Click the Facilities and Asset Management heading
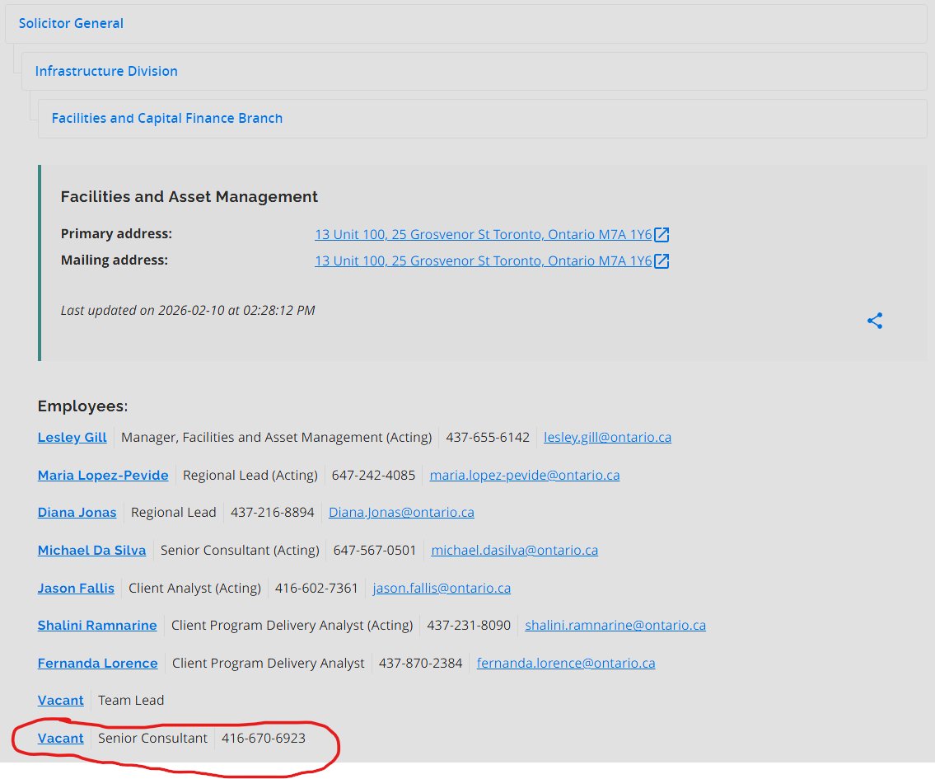935x779 pixels. (189, 197)
